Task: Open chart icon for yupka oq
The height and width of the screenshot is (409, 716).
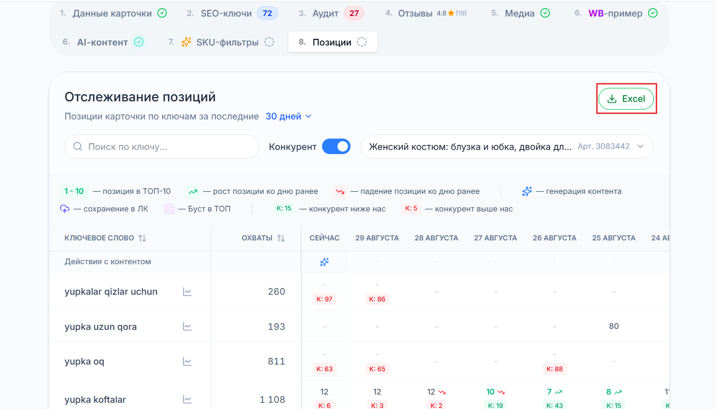Action: (x=187, y=361)
